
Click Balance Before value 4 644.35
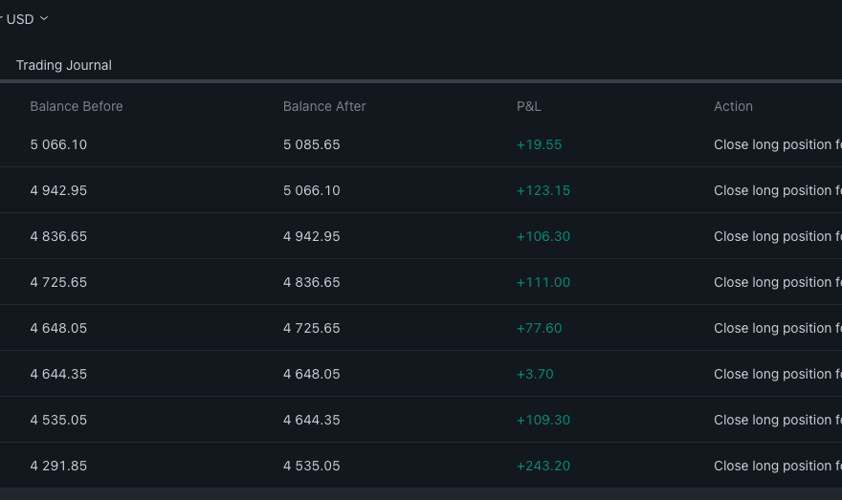(58, 374)
